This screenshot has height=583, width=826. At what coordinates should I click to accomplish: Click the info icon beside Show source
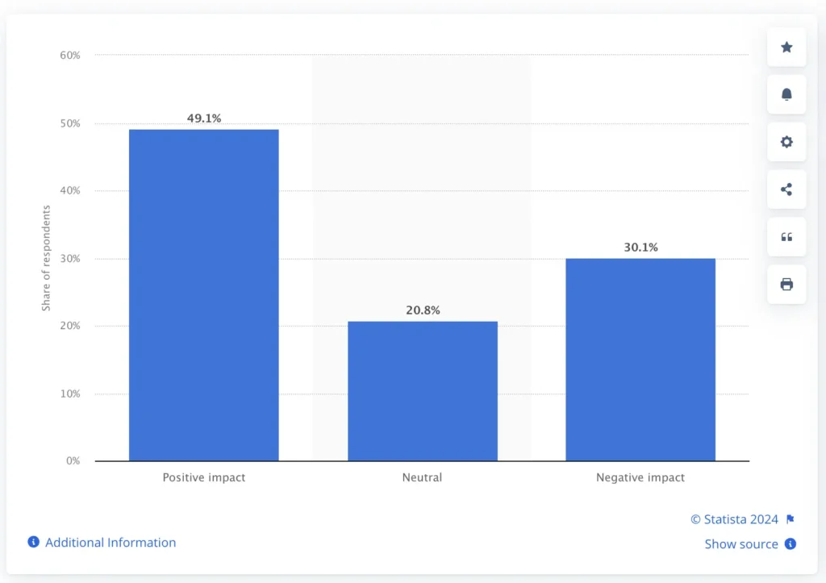pos(791,543)
